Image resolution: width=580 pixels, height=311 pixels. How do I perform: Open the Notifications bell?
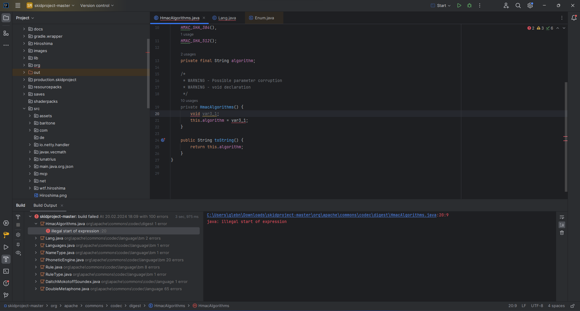click(574, 18)
